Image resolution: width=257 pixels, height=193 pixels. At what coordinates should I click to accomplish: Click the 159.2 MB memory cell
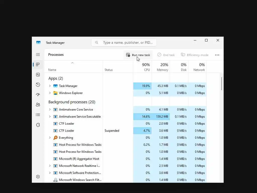[161, 117]
